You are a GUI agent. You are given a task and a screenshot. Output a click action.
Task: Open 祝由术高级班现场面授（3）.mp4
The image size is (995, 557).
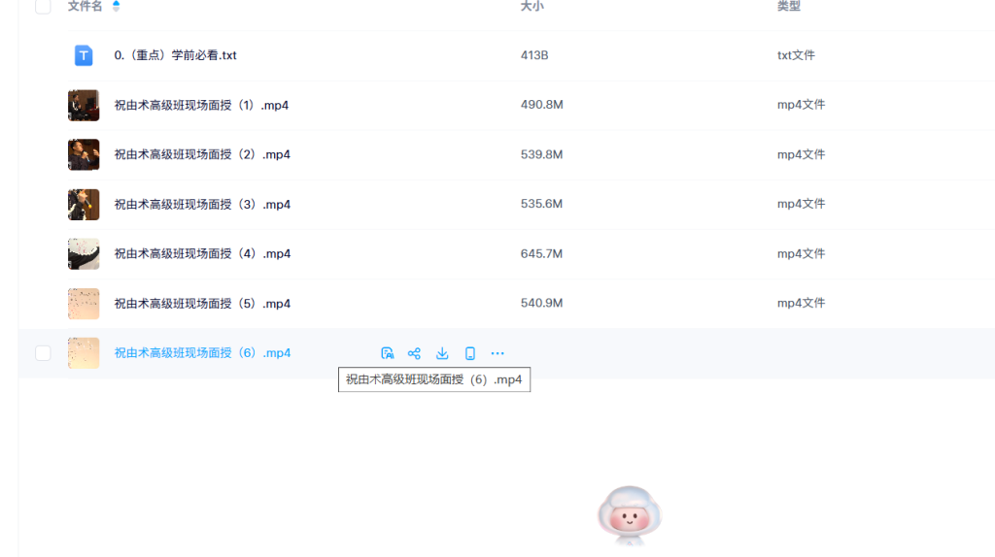point(201,204)
